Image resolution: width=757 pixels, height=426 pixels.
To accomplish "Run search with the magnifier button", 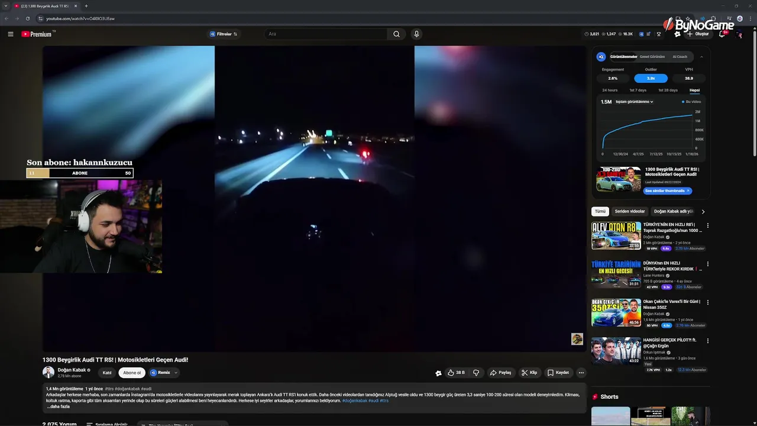I will (x=396, y=34).
